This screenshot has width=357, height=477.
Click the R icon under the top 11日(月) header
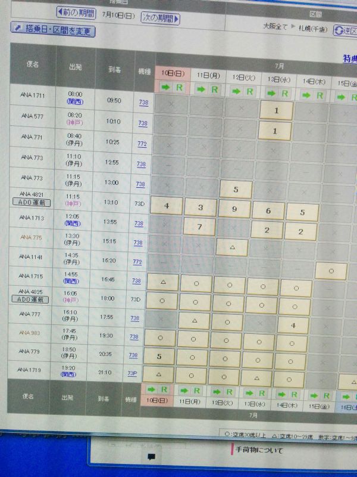click(215, 90)
